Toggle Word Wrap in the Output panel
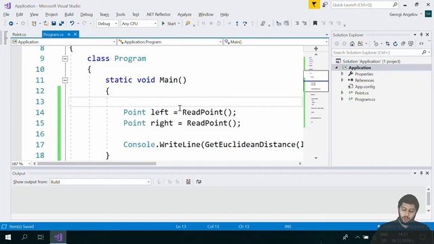This screenshot has height=244, width=434. (199, 182)
